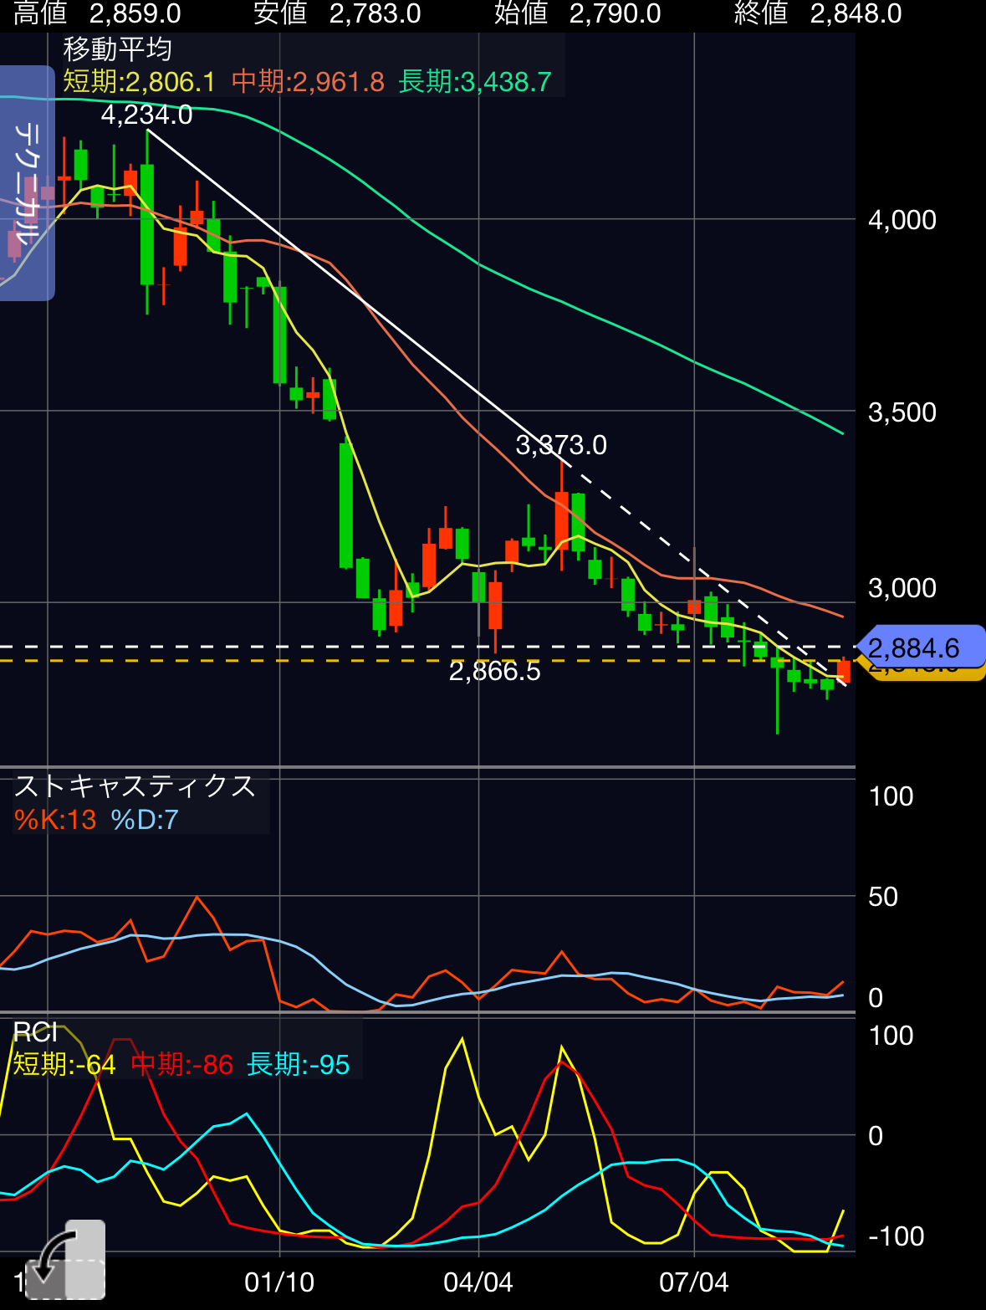Tap the 04/04 date axis label

click(x=478, y=1282)
